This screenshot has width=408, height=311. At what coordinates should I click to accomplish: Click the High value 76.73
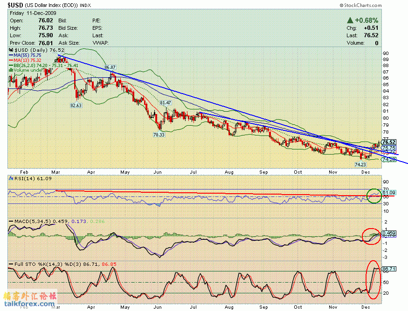pyautogui.click(x=46, y=28)
